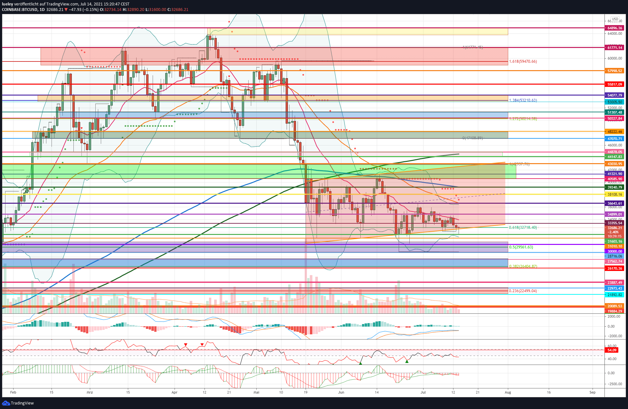628x409 pixels.
Task: Select the 44878.05 pink price label
Action: click(614, 152)
